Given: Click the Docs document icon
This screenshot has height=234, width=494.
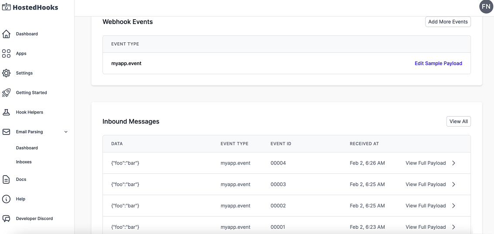Looking at the screenshot, I should coord(6,179).
